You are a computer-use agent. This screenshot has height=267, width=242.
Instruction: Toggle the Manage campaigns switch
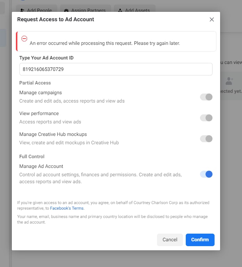(206, 97)
